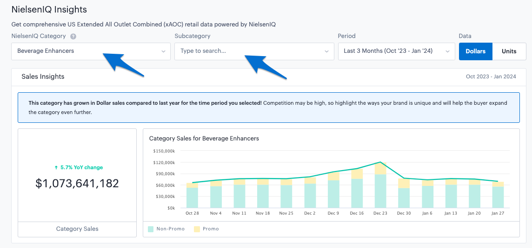This screenshot has width=532, height=248.
Task: Click the Category Sales for Beverage Enhancers title
Action: (x=204, y=139)
